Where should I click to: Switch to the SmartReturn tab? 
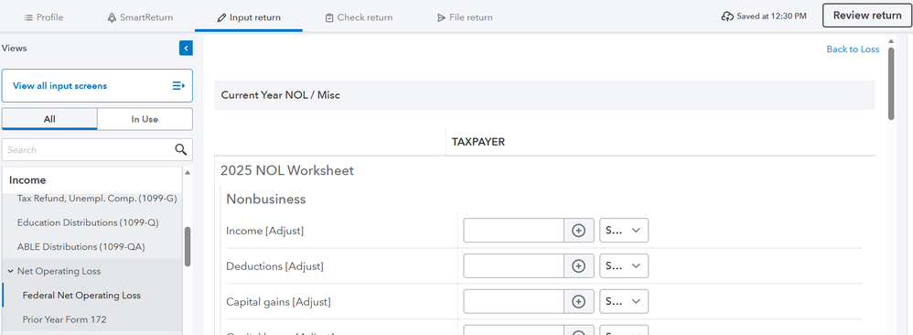pos(140,17)
